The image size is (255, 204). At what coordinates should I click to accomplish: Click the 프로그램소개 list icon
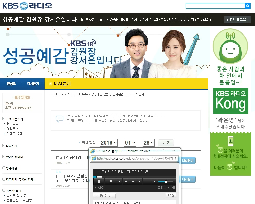click(x=4, y=119)
